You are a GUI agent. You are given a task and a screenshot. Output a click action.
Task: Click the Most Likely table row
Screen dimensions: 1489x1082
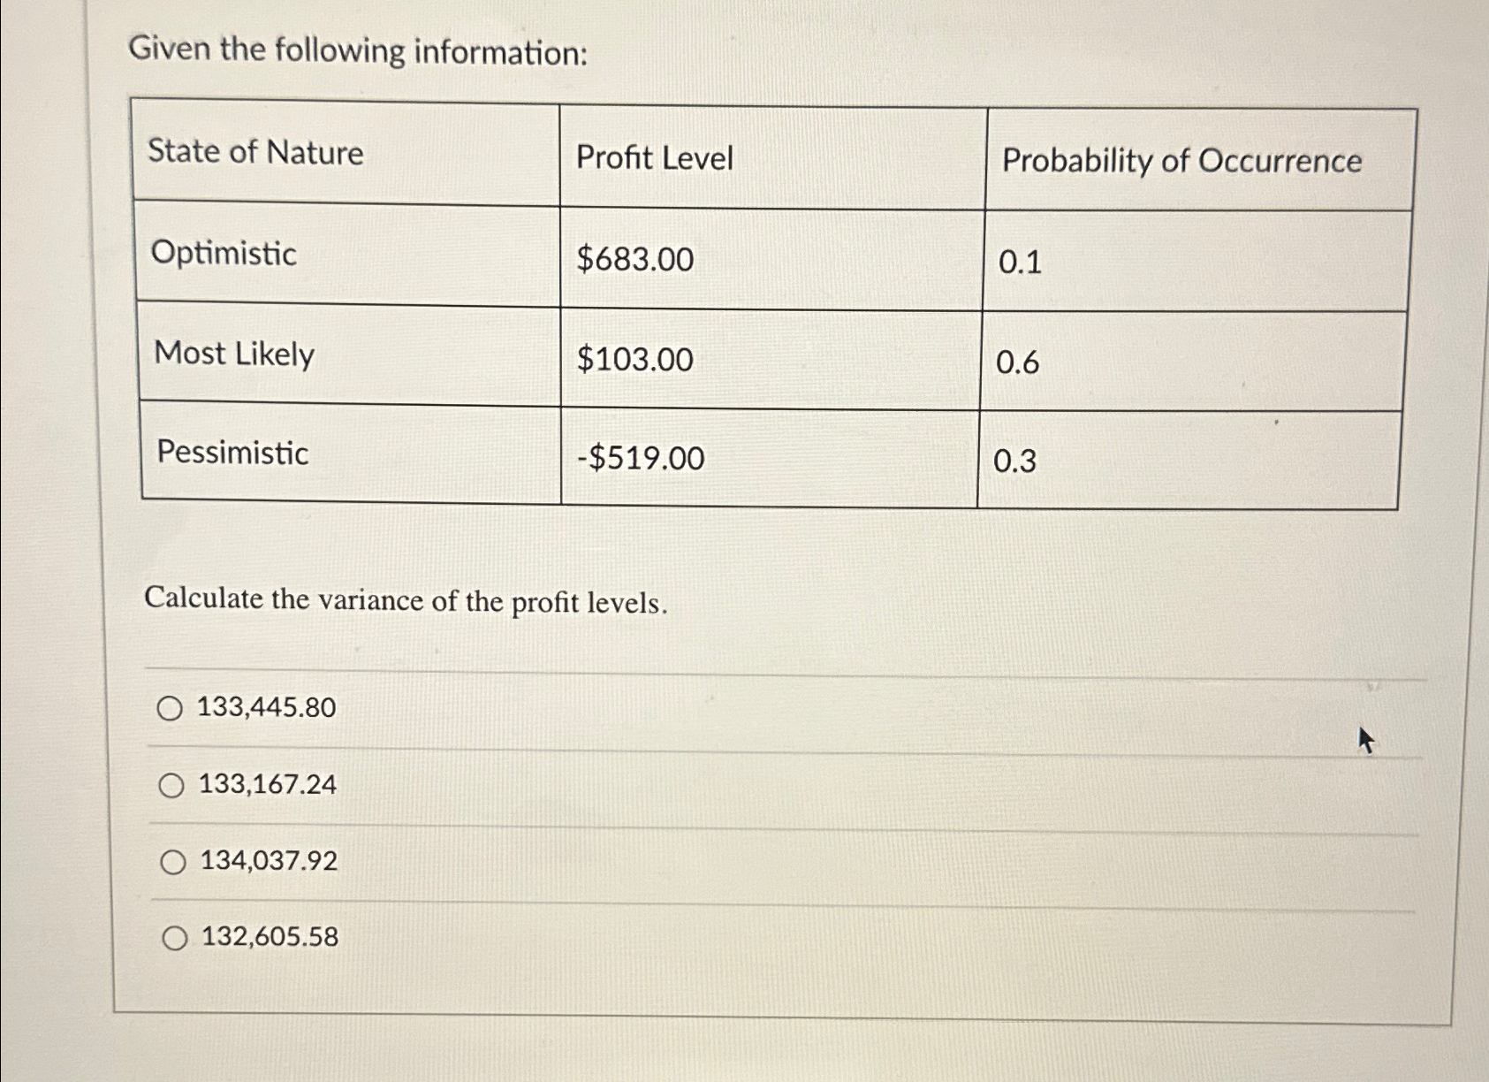tap(233, 355)
